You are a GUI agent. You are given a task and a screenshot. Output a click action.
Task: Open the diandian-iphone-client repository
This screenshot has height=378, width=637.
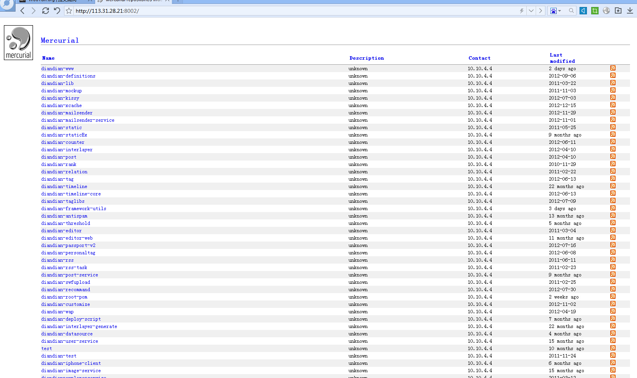71,363
